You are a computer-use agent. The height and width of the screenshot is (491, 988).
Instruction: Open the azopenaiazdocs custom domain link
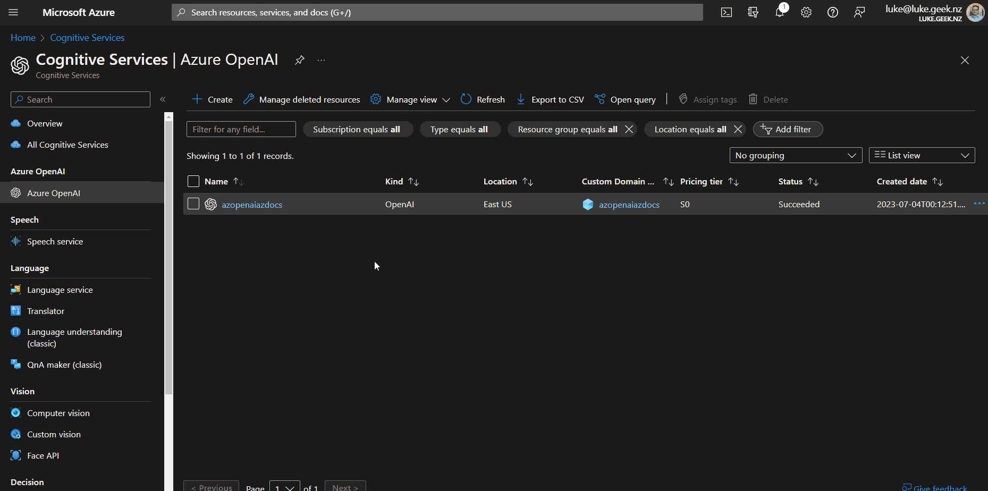629,205
